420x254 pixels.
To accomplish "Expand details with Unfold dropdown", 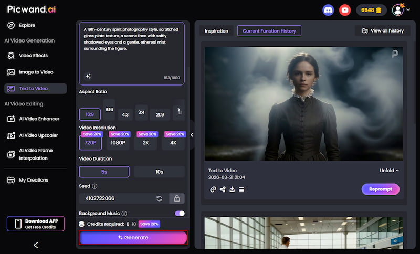I will click(x=389, y=171).
